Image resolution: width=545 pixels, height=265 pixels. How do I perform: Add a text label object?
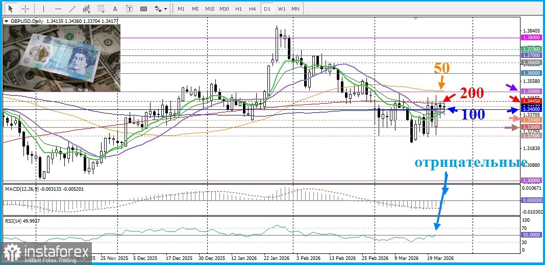point(129,9)
